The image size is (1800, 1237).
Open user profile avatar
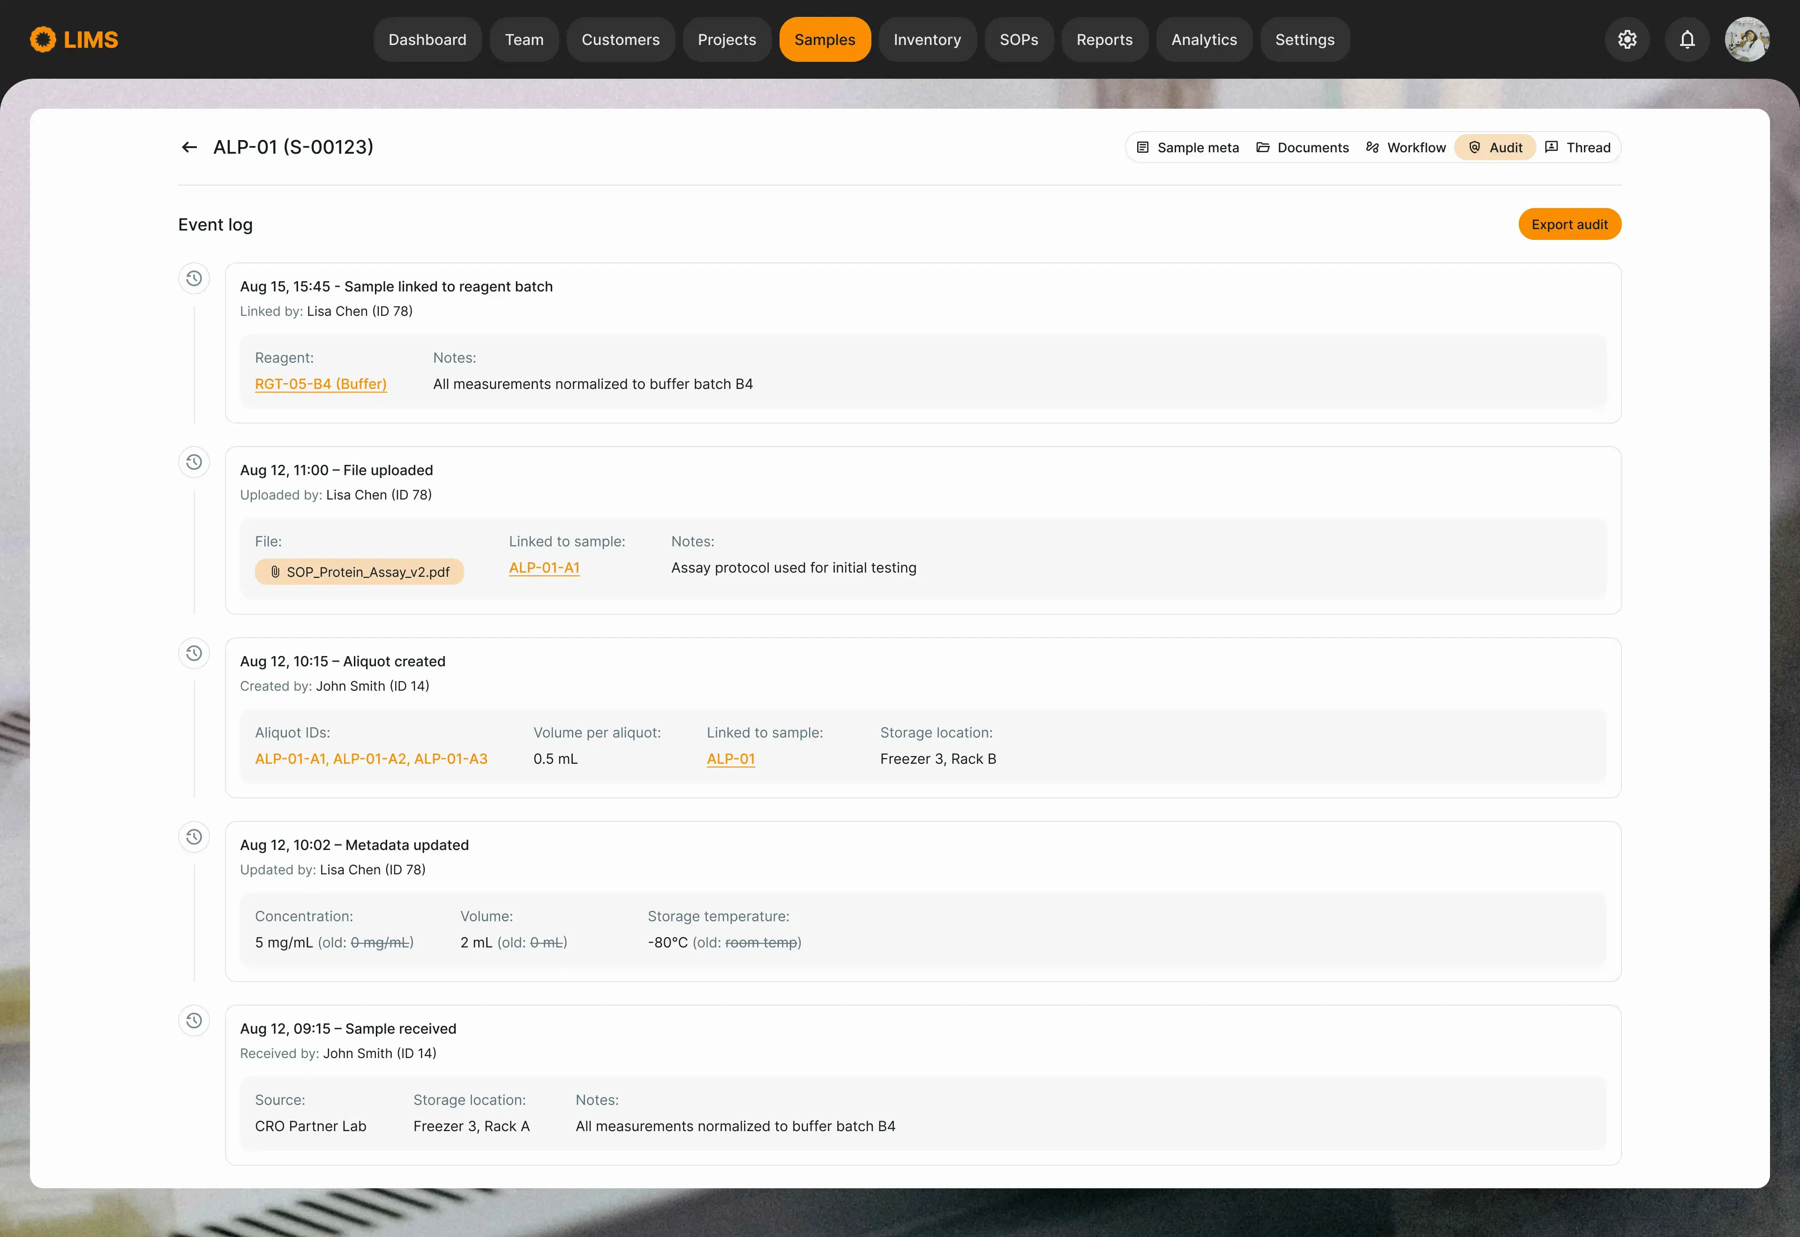1747,39
